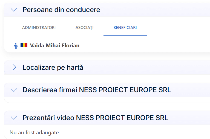210x139 pixels.
Task: Click the Prezentări video NESS PROIECT EUROPE heading
Action: 95,118
